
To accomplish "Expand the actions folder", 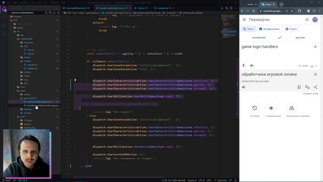I will pyautogui.click(x=27, y=95).
